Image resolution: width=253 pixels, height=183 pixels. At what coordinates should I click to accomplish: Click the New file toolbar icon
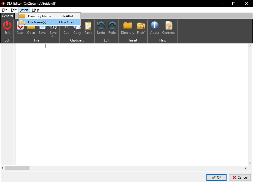(x=20, y=28)
